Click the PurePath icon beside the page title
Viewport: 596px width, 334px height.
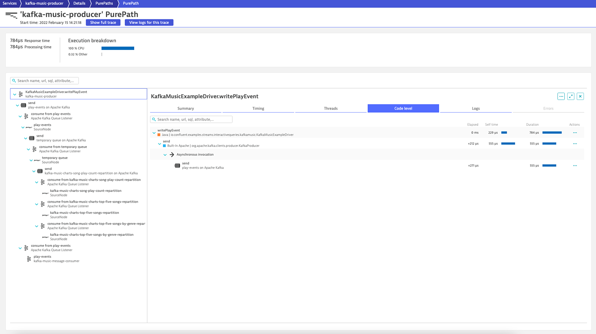point(12,14)
